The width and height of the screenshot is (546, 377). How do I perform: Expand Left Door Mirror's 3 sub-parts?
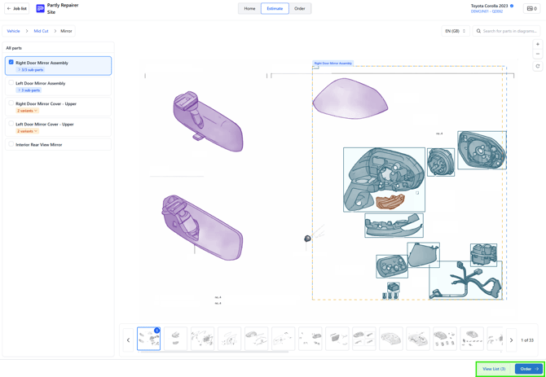click(x=29, y=90)
